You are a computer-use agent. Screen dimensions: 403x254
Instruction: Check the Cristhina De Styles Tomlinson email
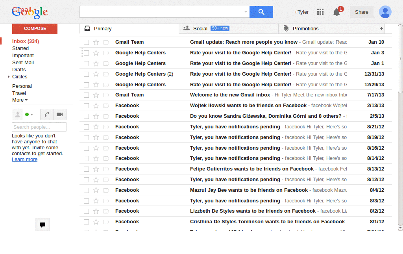(x=86, y=222)
